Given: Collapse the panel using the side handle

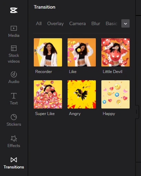Looking at the screenshot, I should pos(137,112).
